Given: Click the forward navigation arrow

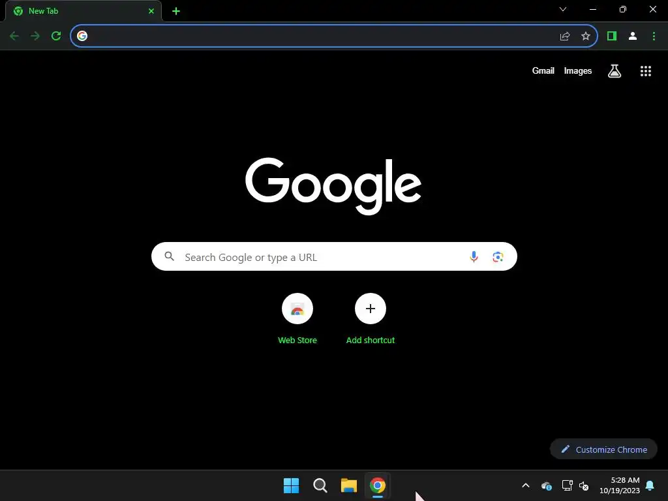Looking at the screenshot, I should point(35,36).
